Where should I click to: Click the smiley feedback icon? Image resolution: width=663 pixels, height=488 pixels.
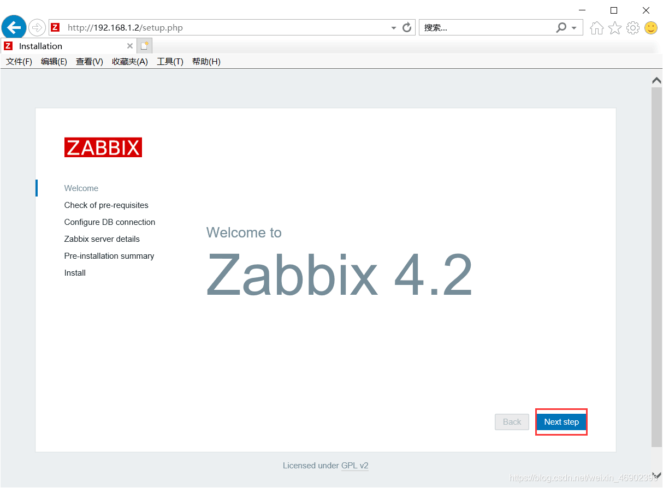(651, 28)
